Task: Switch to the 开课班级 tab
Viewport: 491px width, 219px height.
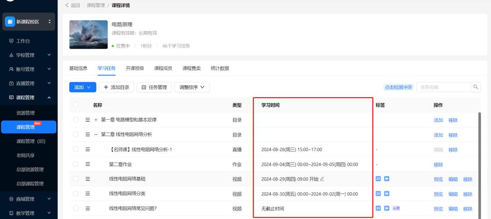Action: coord(135,68)
